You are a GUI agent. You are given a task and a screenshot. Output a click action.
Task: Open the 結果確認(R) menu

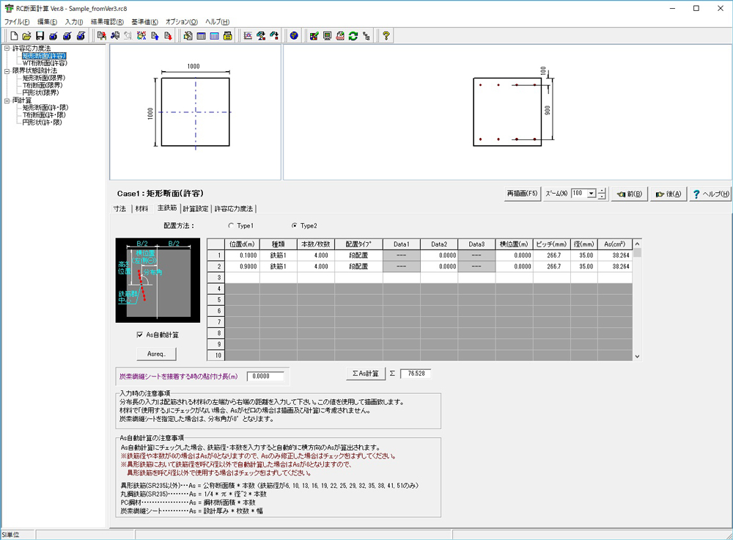108,22
